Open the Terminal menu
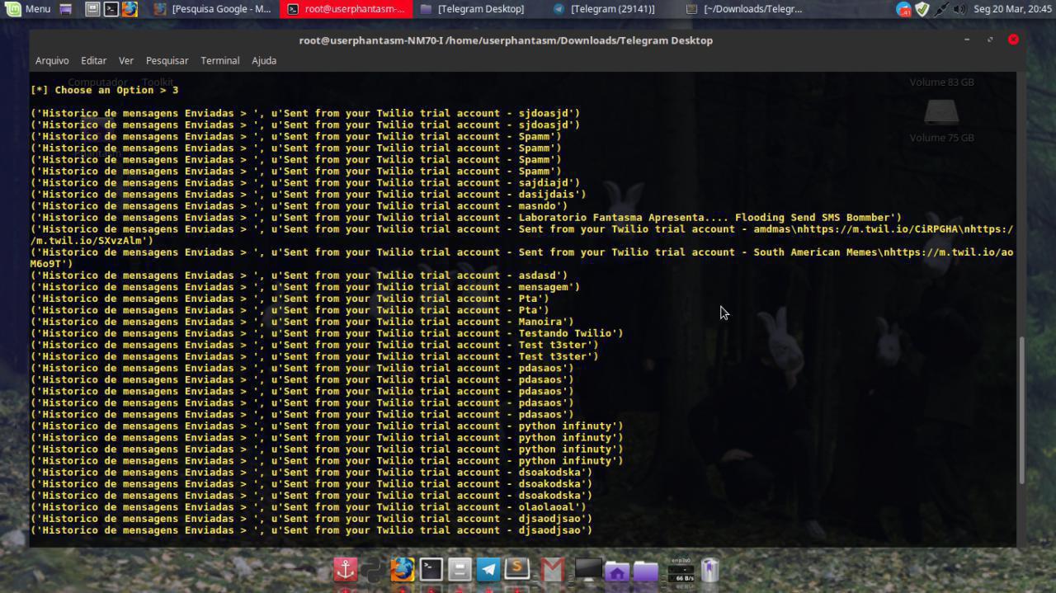 tap(219, 60)
